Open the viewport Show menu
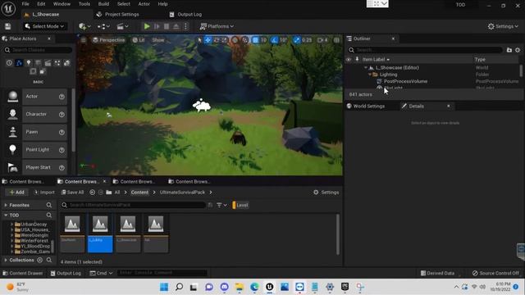 pyautogui.click(x=158, y=40)
